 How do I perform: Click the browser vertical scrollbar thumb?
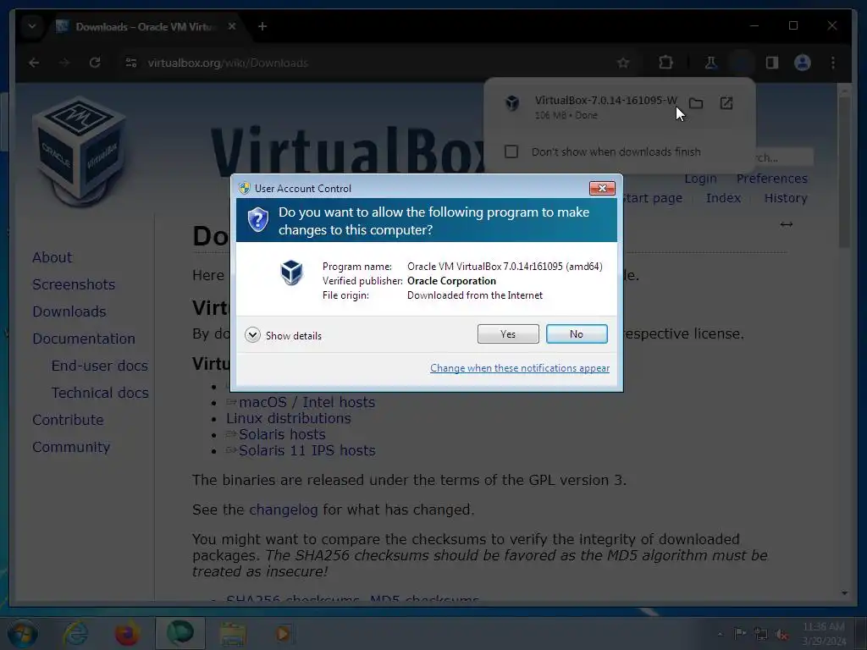844,171
